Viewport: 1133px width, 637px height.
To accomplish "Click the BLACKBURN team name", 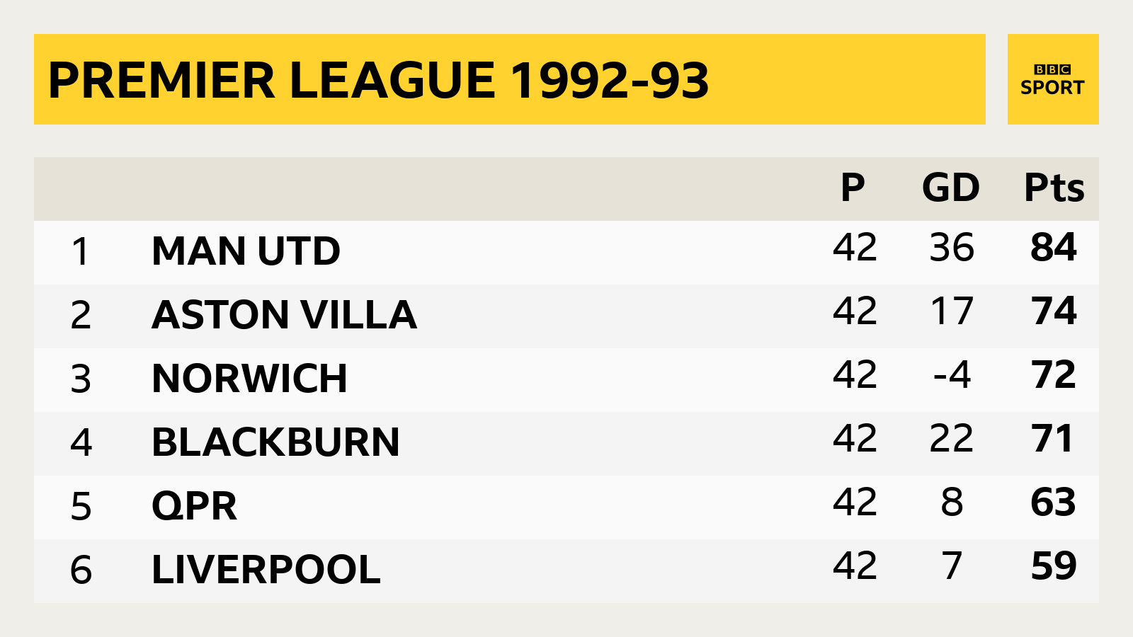I will pos(275,442).
